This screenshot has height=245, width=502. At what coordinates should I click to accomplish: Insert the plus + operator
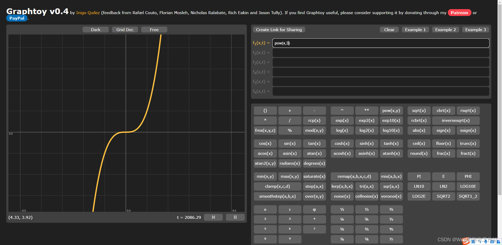click(x=290, y=111)
